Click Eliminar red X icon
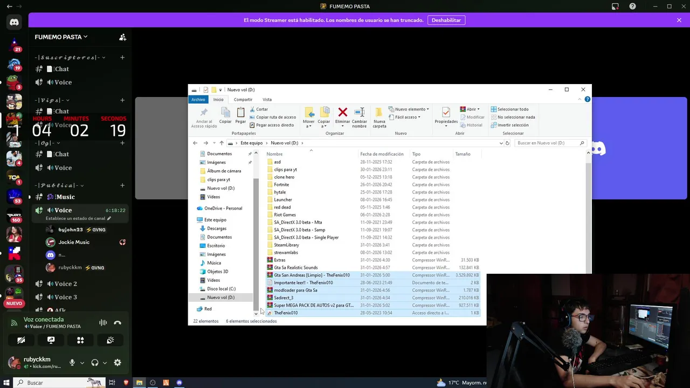 click(342, 113)
